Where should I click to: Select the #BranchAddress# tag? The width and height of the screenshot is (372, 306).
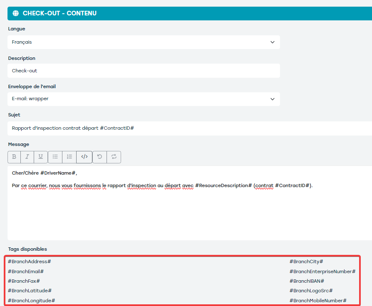pos(28,262)
